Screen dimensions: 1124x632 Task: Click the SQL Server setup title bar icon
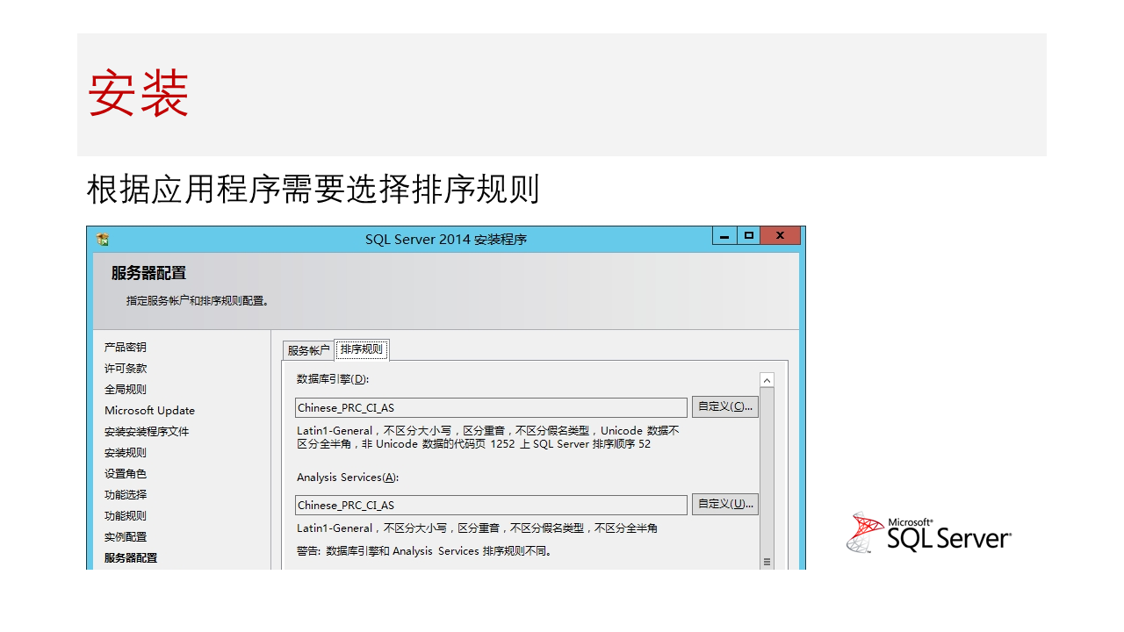point(103,239)
